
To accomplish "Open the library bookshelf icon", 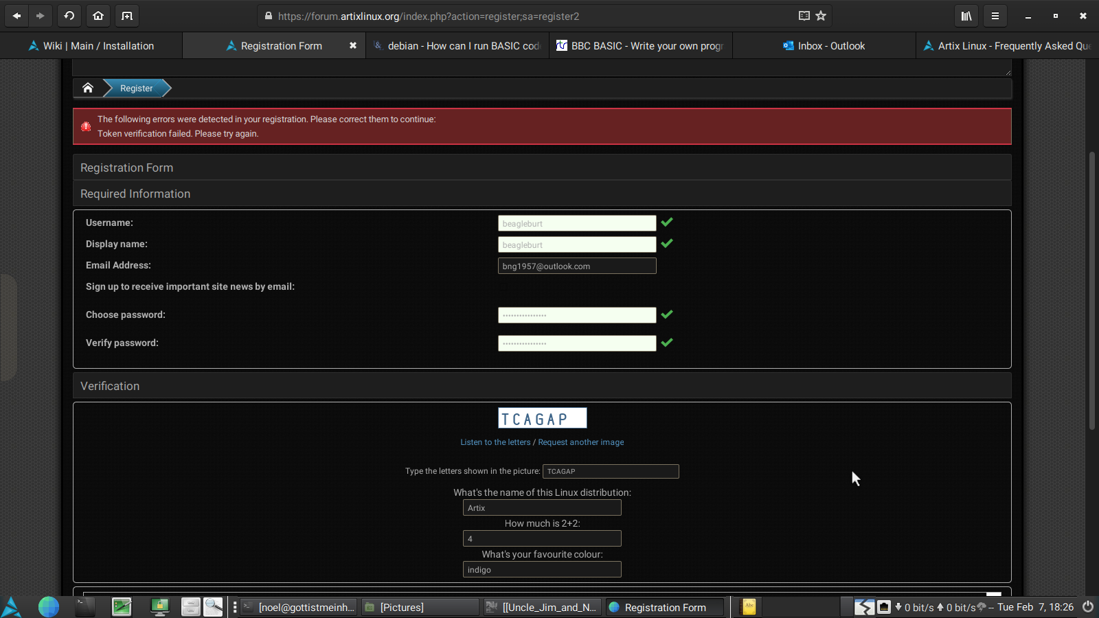I will [x=966, y=16].
